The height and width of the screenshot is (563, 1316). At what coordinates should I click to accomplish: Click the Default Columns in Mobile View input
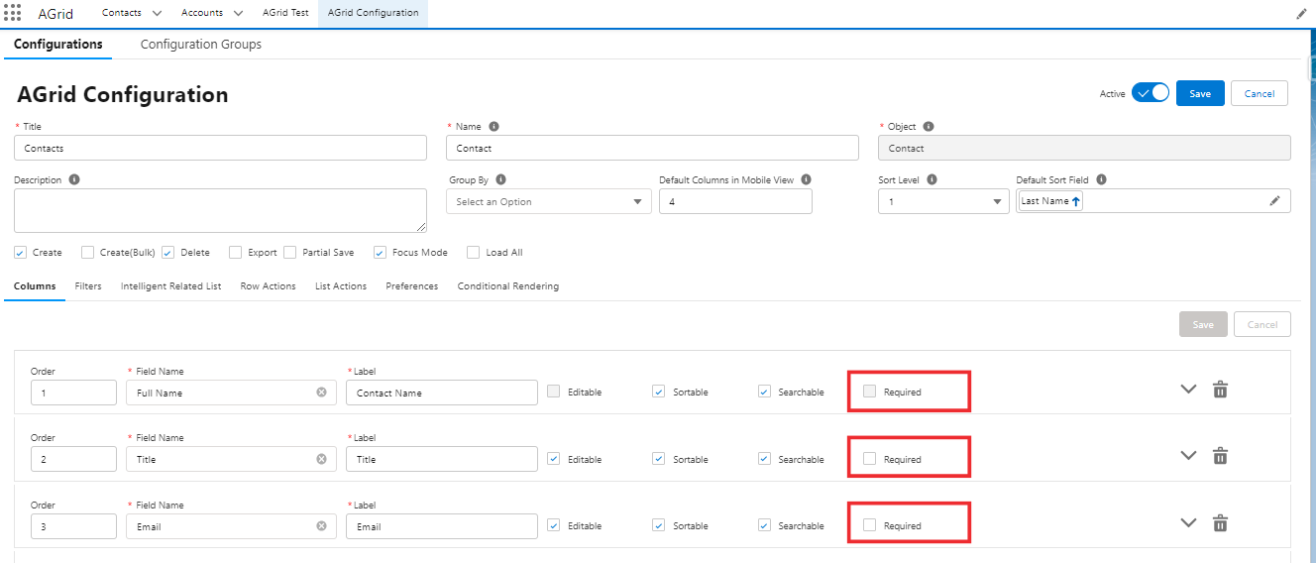click(x=735, y=201)
